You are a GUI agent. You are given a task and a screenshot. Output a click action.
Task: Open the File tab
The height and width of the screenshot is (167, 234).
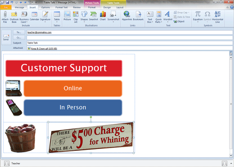pos(6,7)
